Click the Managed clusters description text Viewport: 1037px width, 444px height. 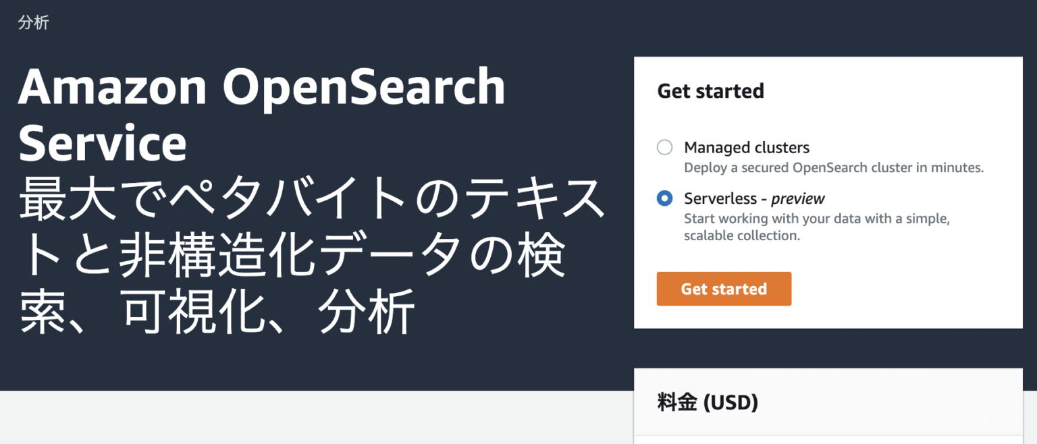pyautogui.click(x=834, y=167)
